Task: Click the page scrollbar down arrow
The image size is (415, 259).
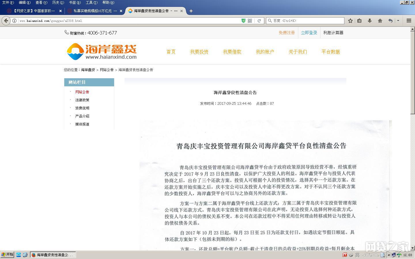Action: [x=412, y=248]
